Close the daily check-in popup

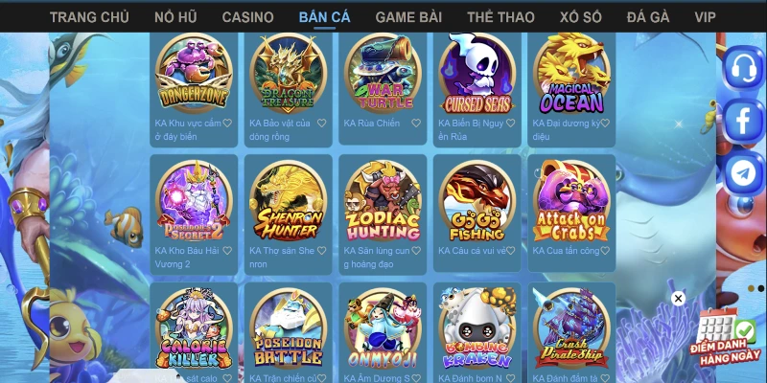pyautogui.click(x=678, y=299)
